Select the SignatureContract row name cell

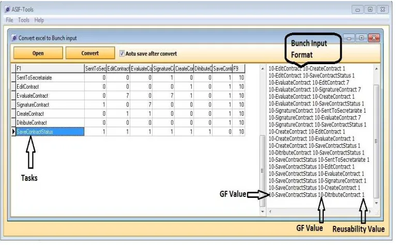[50, 104]
